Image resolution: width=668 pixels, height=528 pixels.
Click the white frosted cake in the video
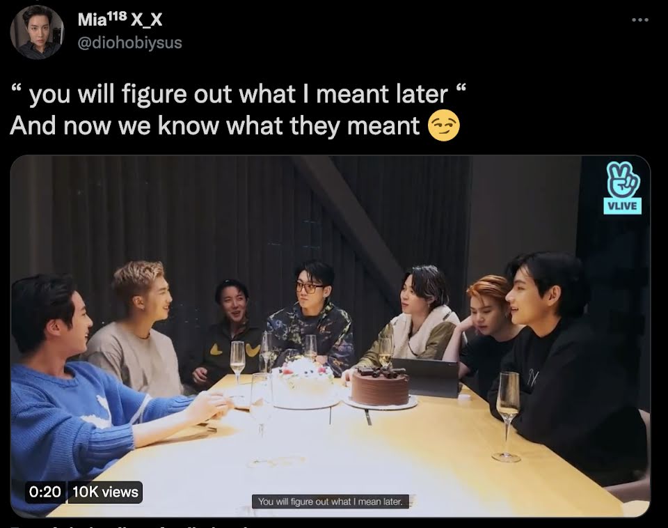click(x=304, y=382)
